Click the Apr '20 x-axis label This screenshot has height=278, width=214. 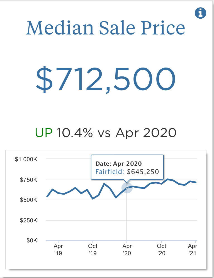point(127,249)
